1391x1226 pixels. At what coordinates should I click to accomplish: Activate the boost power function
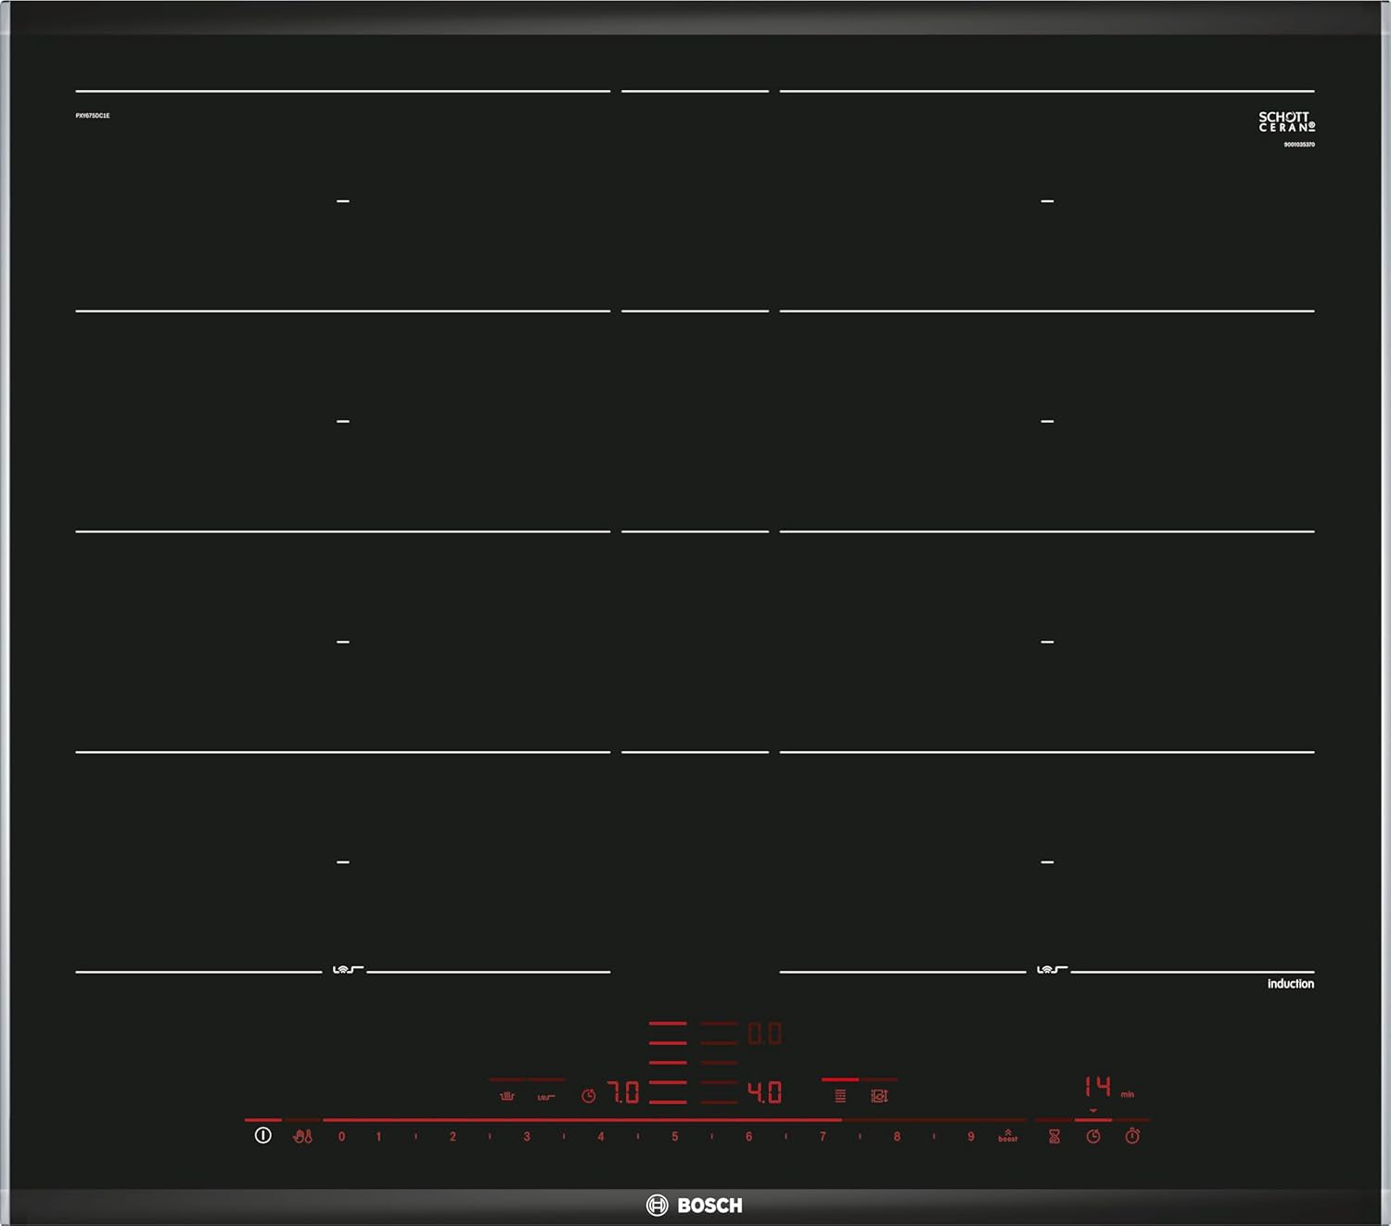[1008, 1136]
